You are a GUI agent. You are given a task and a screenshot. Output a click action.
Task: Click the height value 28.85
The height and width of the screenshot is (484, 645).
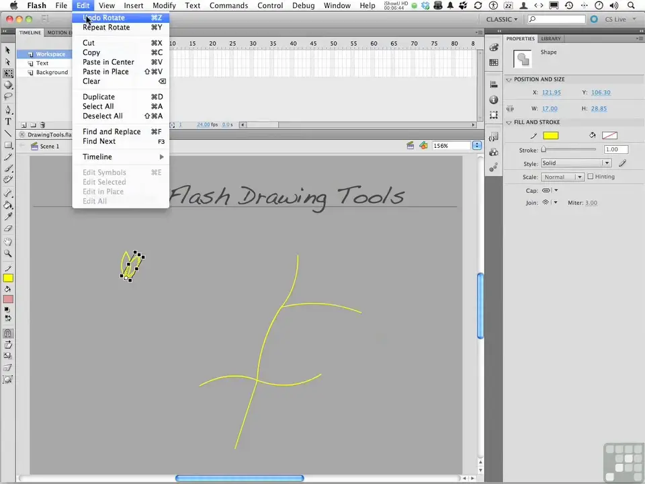click(599, 109)
